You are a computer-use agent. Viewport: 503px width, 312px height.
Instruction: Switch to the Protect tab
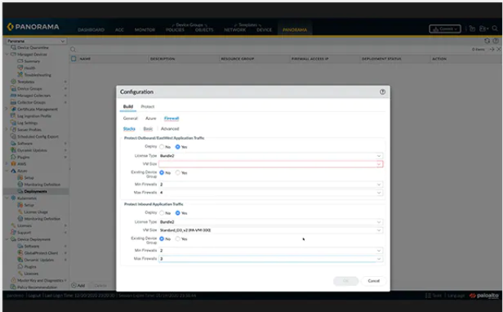(148, 106)
